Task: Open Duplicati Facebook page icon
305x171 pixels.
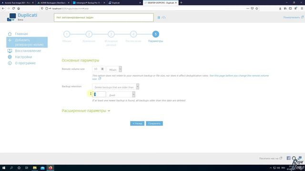Action: [x=288, y=158]
